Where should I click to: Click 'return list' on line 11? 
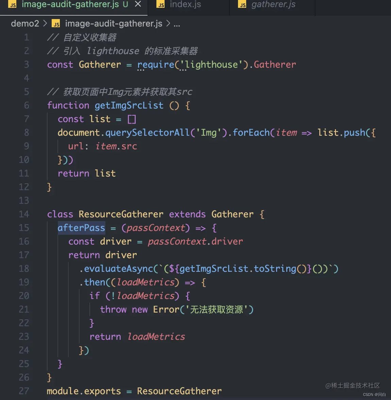pyautogui.click(x=87, y=173)
